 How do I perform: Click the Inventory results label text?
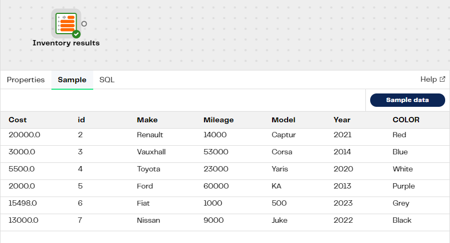(x=66, y=43)
